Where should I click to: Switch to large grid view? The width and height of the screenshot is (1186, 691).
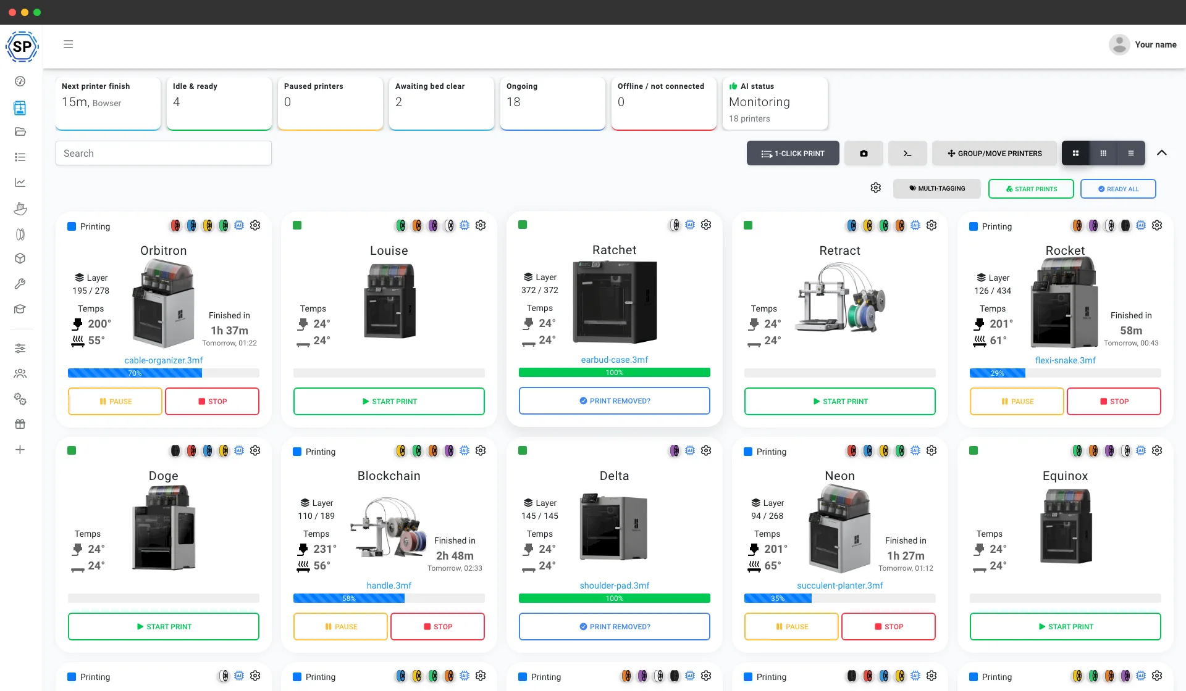(1075, 153)
